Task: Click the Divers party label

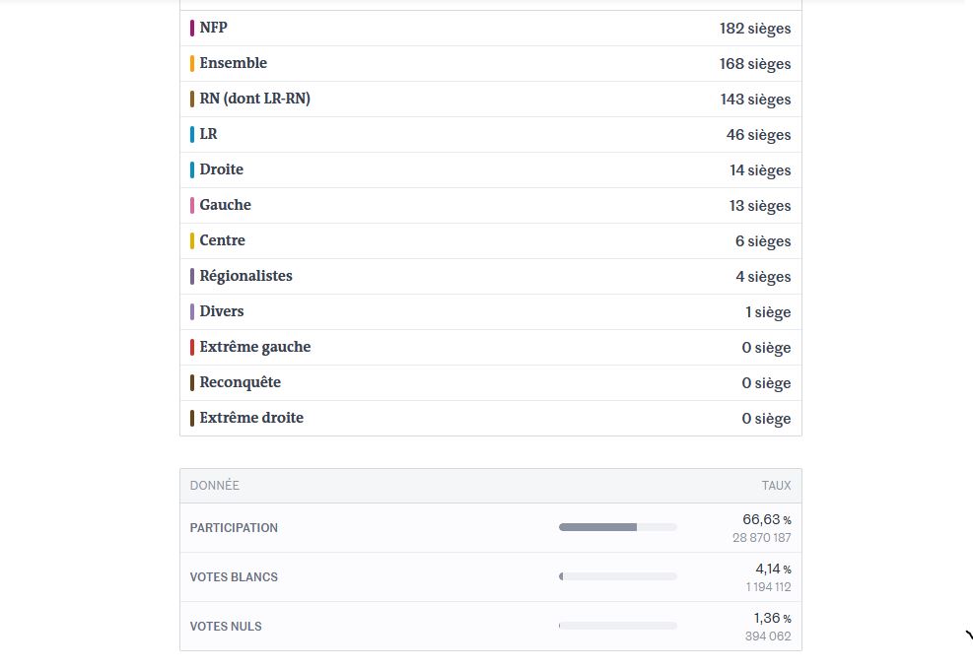Action: point(221,311)
